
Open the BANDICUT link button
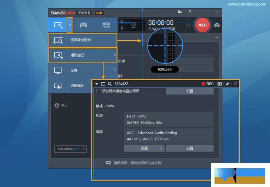(x=70, y=149)
